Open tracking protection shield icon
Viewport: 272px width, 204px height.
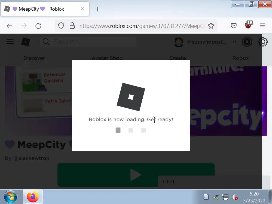click(x=61, y=26)
